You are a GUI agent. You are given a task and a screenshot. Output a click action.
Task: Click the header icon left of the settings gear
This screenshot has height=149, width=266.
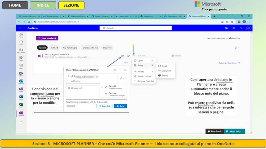(227, 28)
